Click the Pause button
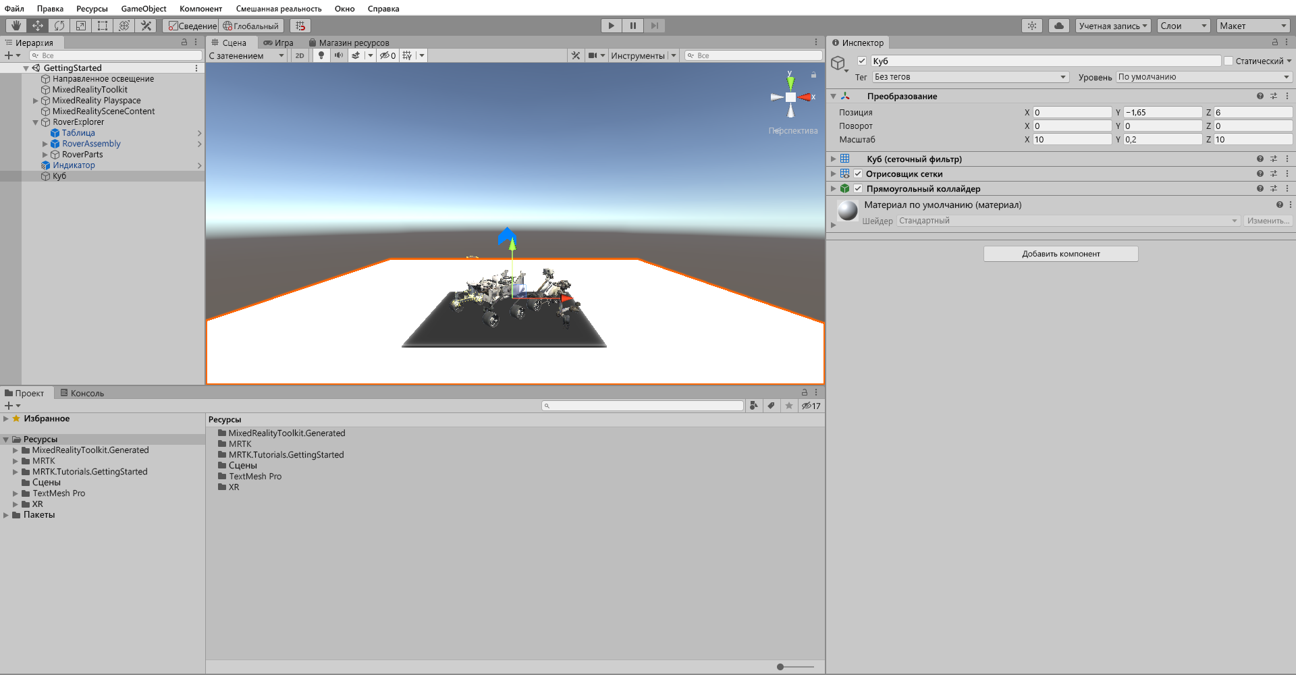1296x675 pixels. (633, 26)
